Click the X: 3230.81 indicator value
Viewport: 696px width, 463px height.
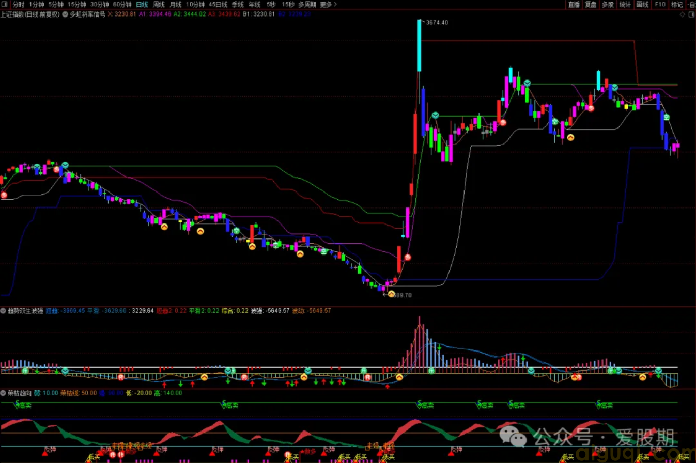coord(122,14)
